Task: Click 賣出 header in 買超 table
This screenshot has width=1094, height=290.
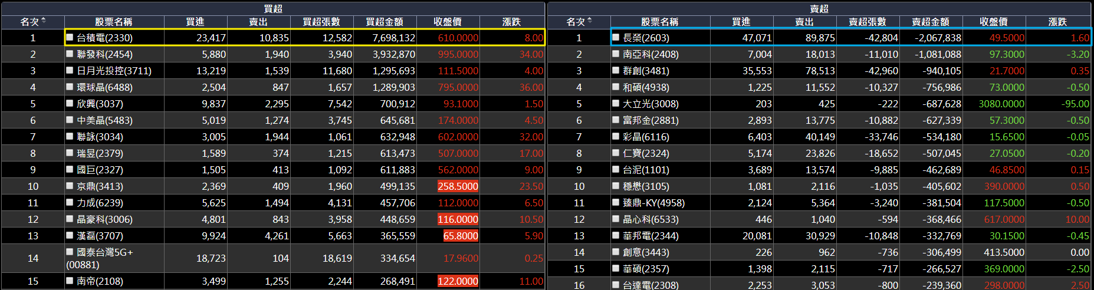Action: click(x=258, y=22)
